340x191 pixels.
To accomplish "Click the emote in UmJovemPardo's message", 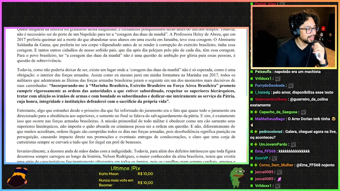I will pos(293,145).
